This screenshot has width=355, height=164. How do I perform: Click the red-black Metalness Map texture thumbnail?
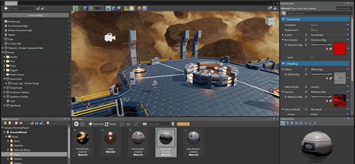click(340, 101)
